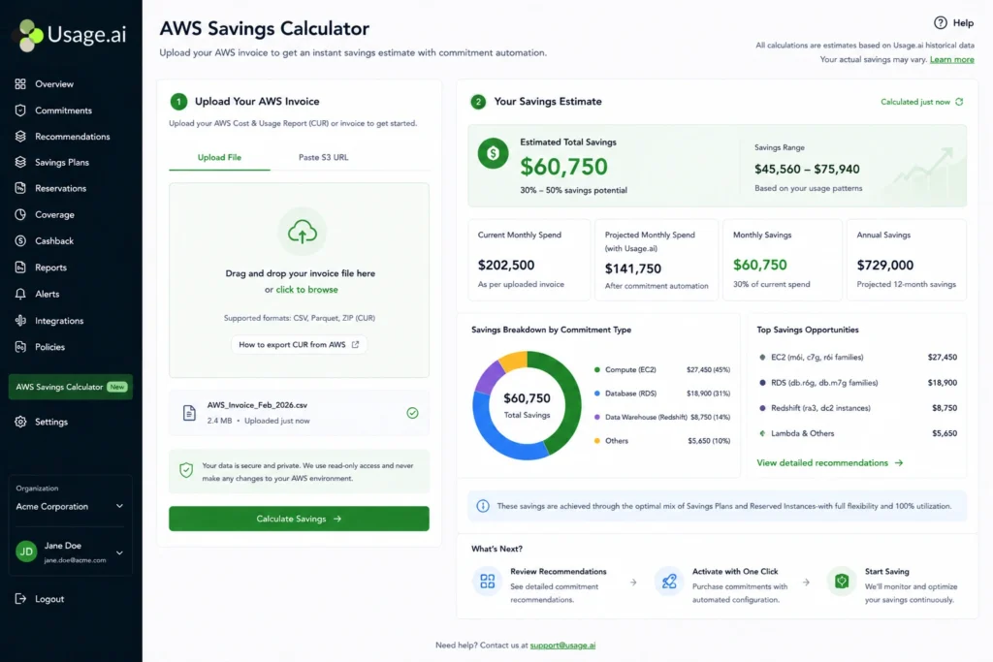Open Reports in the sidebar
This screenshot has height=662, width=993.
(50, 268)
